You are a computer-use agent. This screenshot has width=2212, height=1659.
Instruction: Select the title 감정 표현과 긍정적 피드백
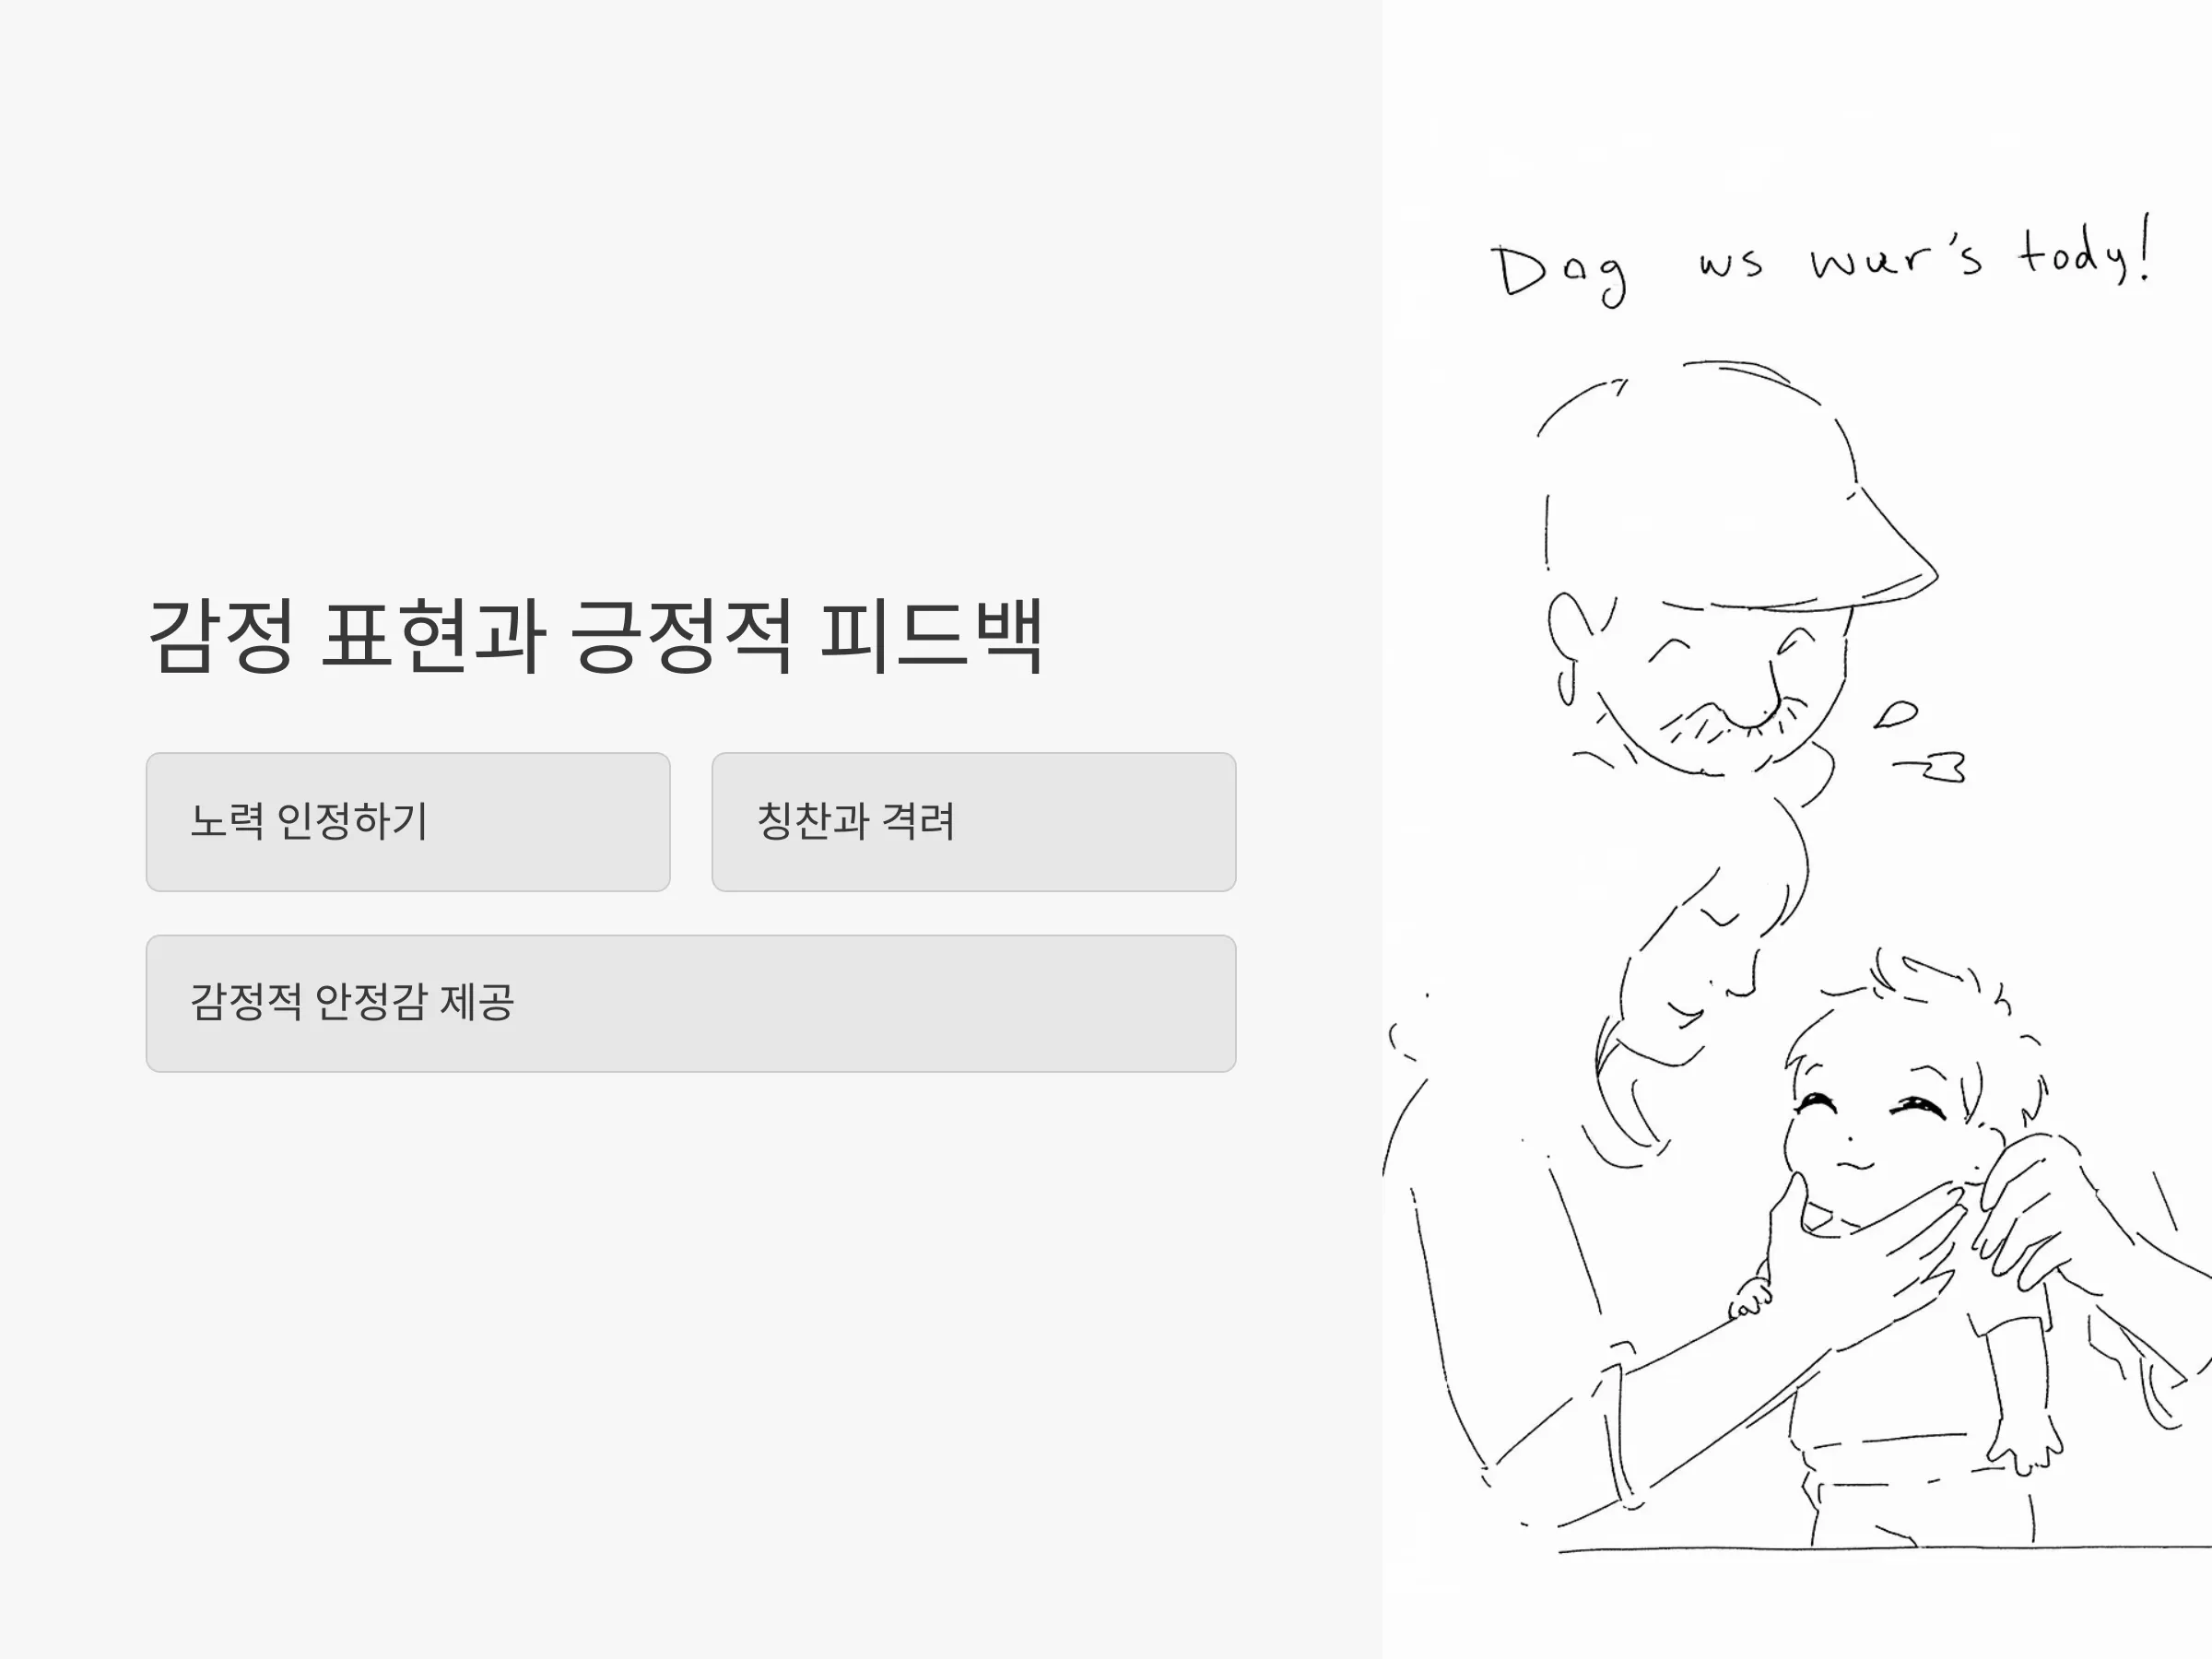(x=596, y=635)
